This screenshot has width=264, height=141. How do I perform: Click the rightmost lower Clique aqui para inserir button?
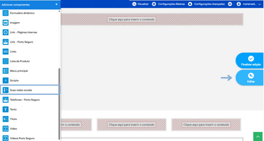(206, 125)
